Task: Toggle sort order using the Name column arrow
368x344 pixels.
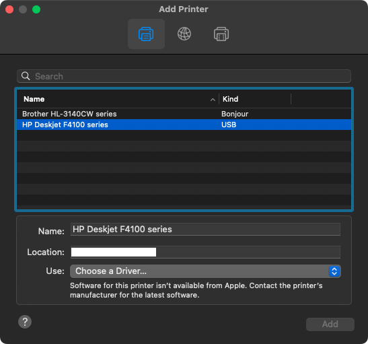Action: [x=213, y=100]
